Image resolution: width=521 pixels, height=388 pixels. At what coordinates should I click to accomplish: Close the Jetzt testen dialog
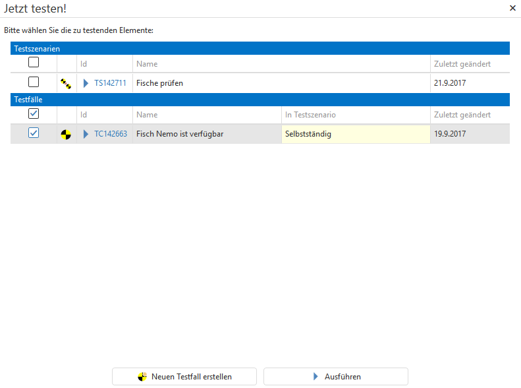[x=512, y=9]
